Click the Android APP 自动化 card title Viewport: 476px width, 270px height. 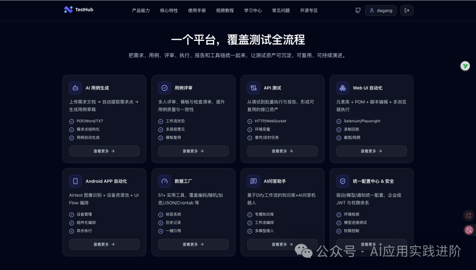tap(106, 181)
